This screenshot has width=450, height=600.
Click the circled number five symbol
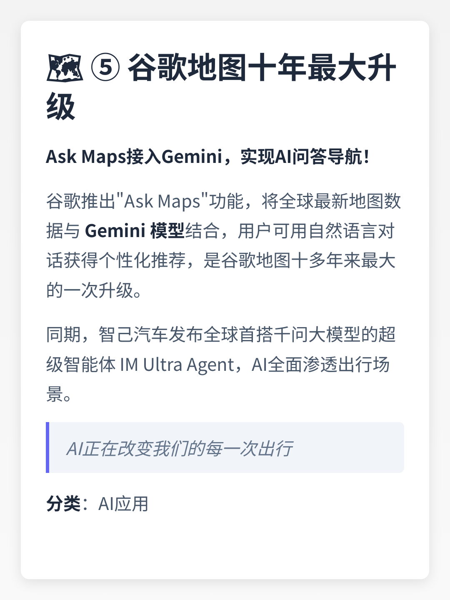pos(105,68)
